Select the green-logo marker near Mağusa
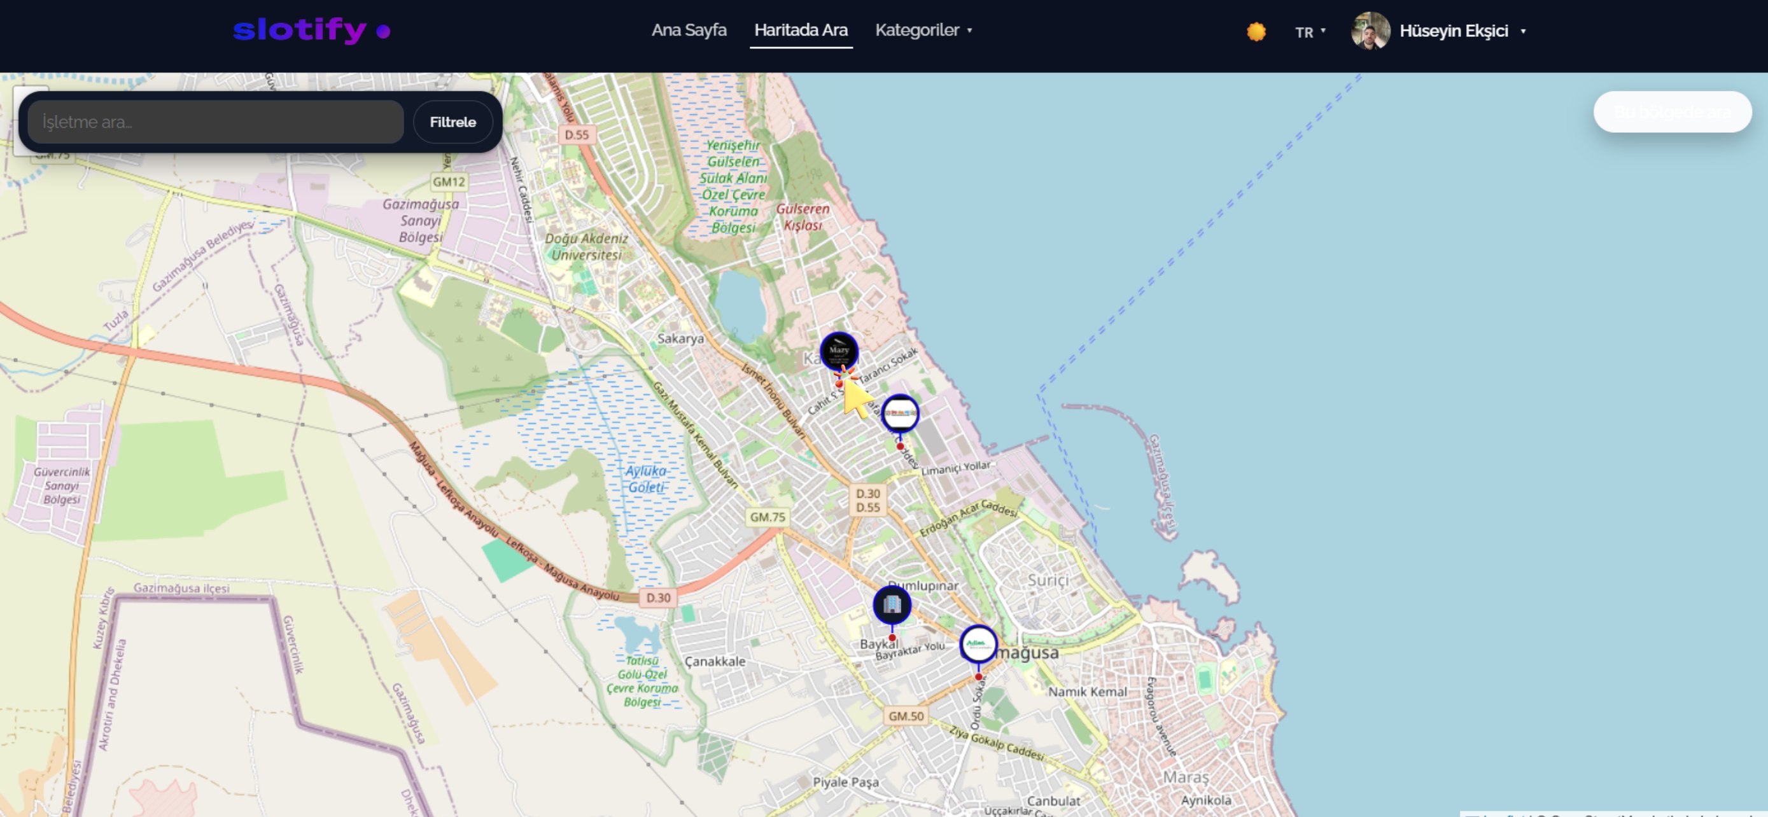This screenshot has width=1768, height=817. [x=978, y=643]
